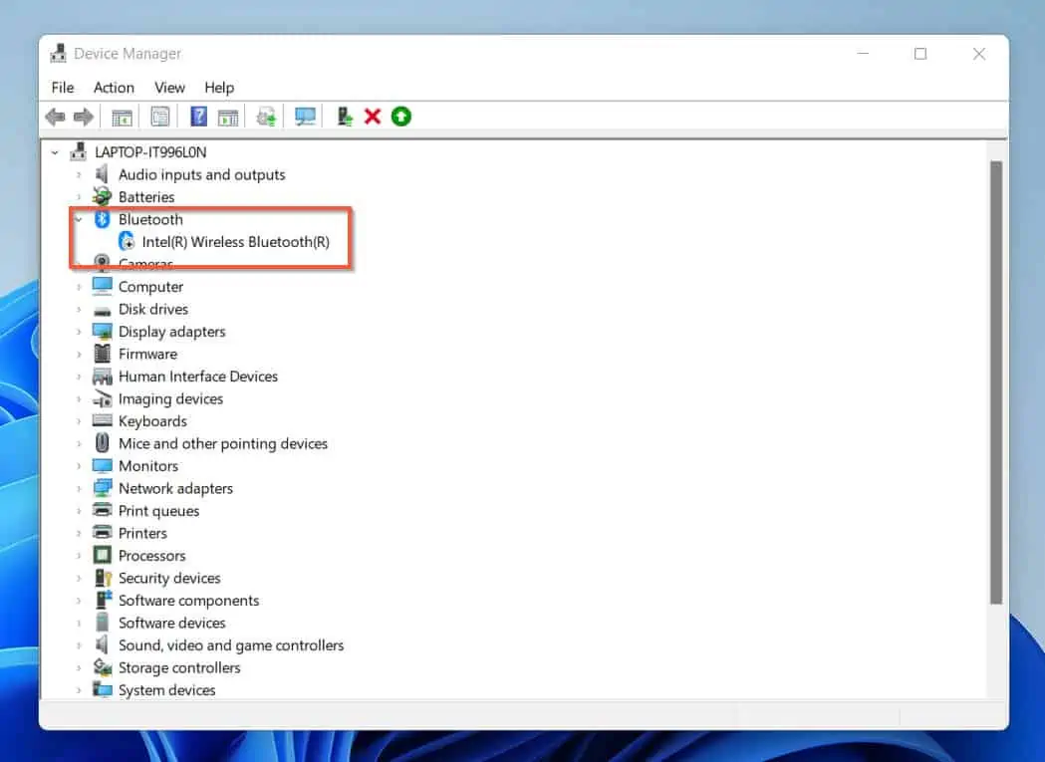Select Sound, video and game controllers
The image size is (1045, 762).
click(x=230, y=645)
